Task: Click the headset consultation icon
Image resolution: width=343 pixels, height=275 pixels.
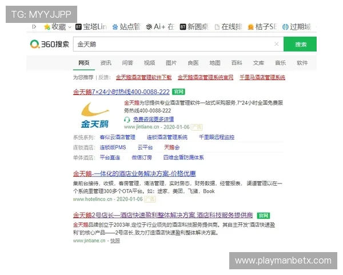Action: 127,120
